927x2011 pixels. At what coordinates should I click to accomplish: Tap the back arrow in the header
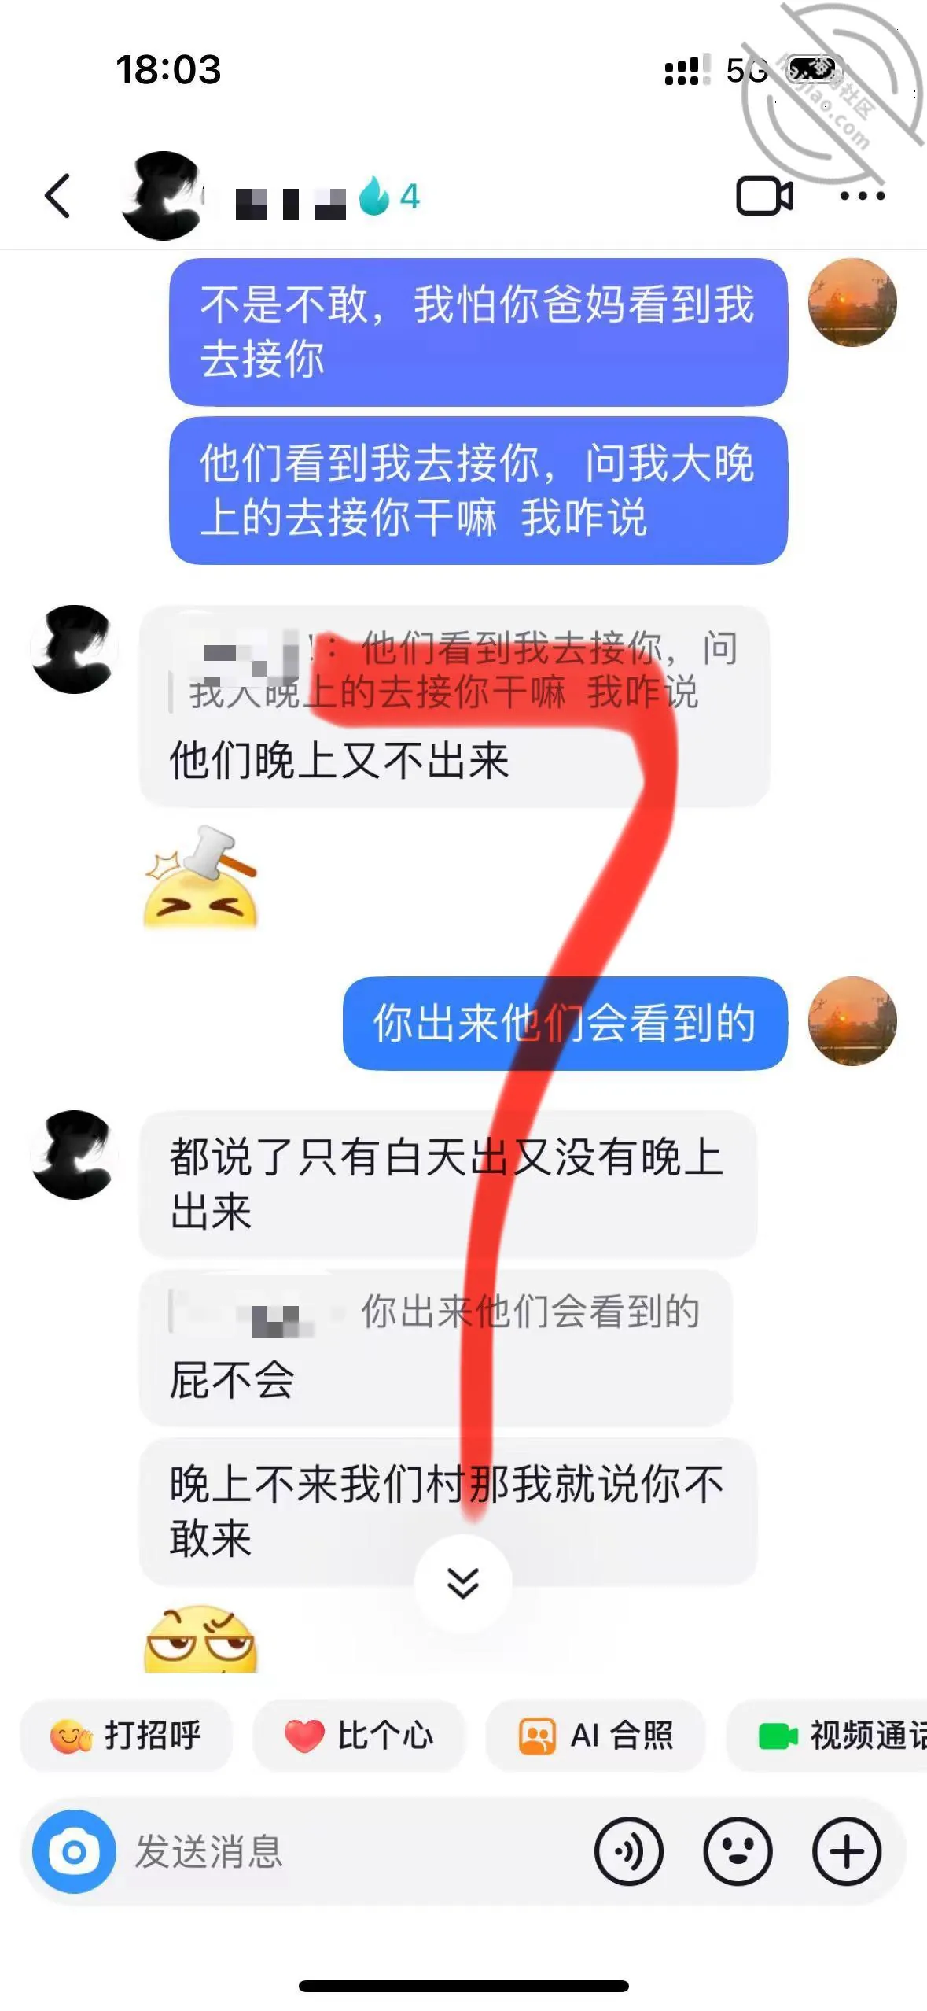pyautogui.click(x=57, y=196)
